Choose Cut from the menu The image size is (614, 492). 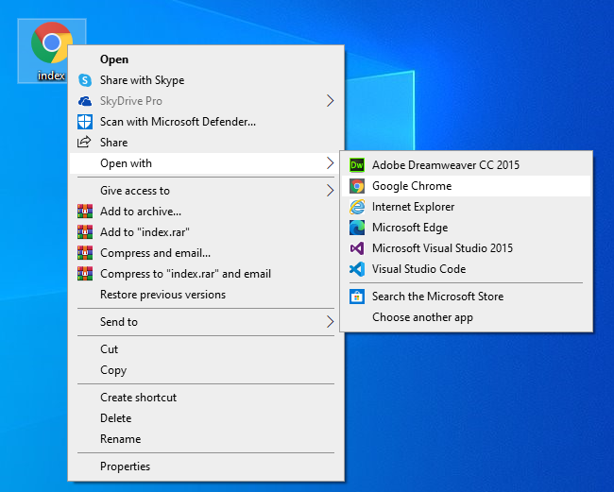click(206, 349)
